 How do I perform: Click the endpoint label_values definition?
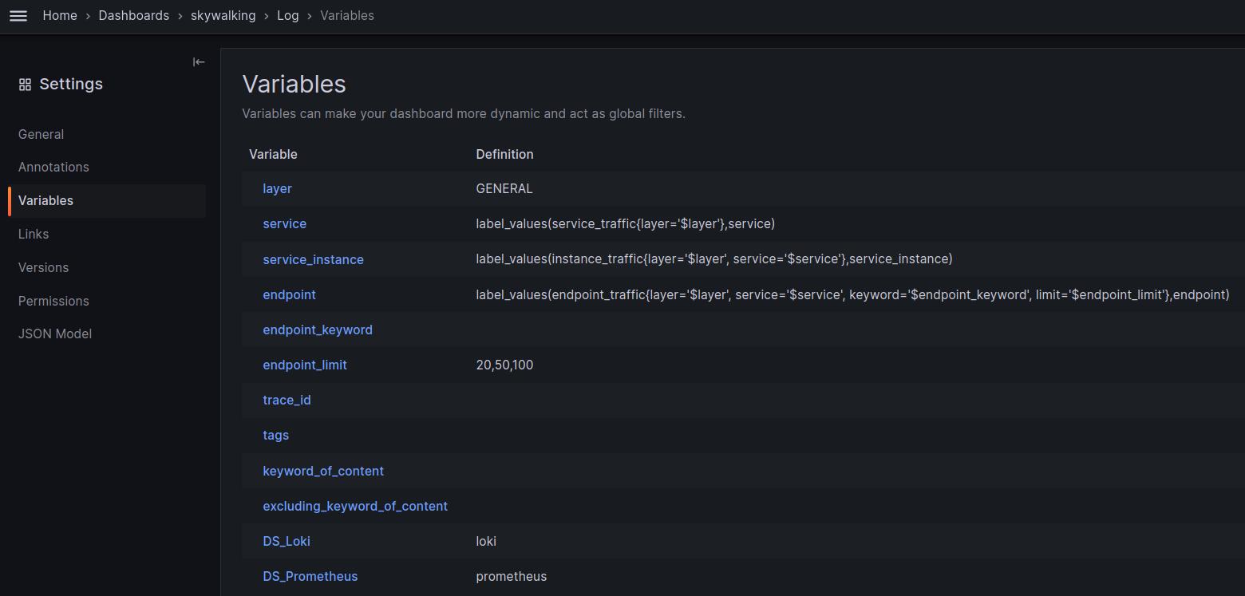pos(852,294)
